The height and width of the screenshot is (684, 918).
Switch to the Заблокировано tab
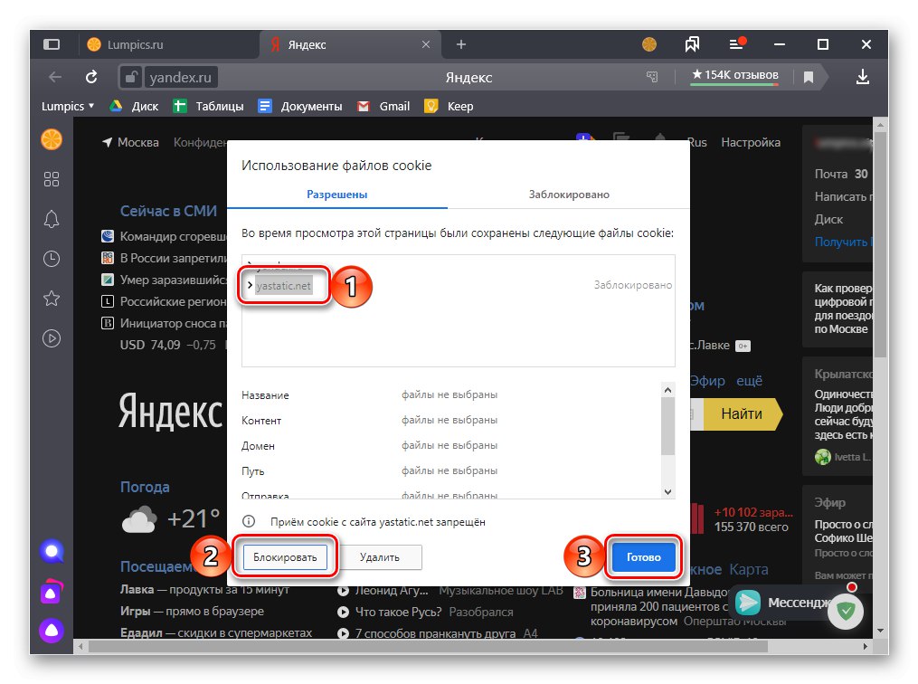click(569, 195)
